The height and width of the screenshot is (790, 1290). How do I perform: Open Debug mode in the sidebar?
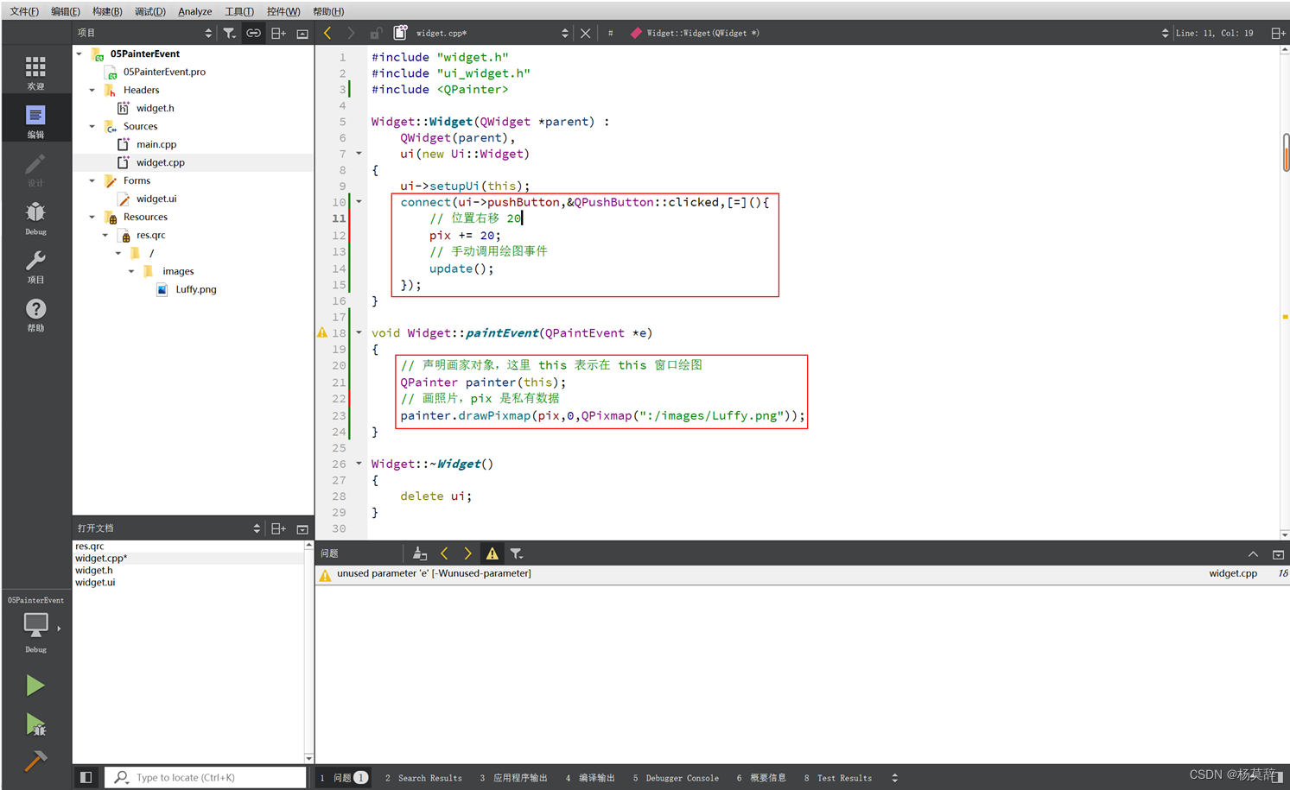35,218
